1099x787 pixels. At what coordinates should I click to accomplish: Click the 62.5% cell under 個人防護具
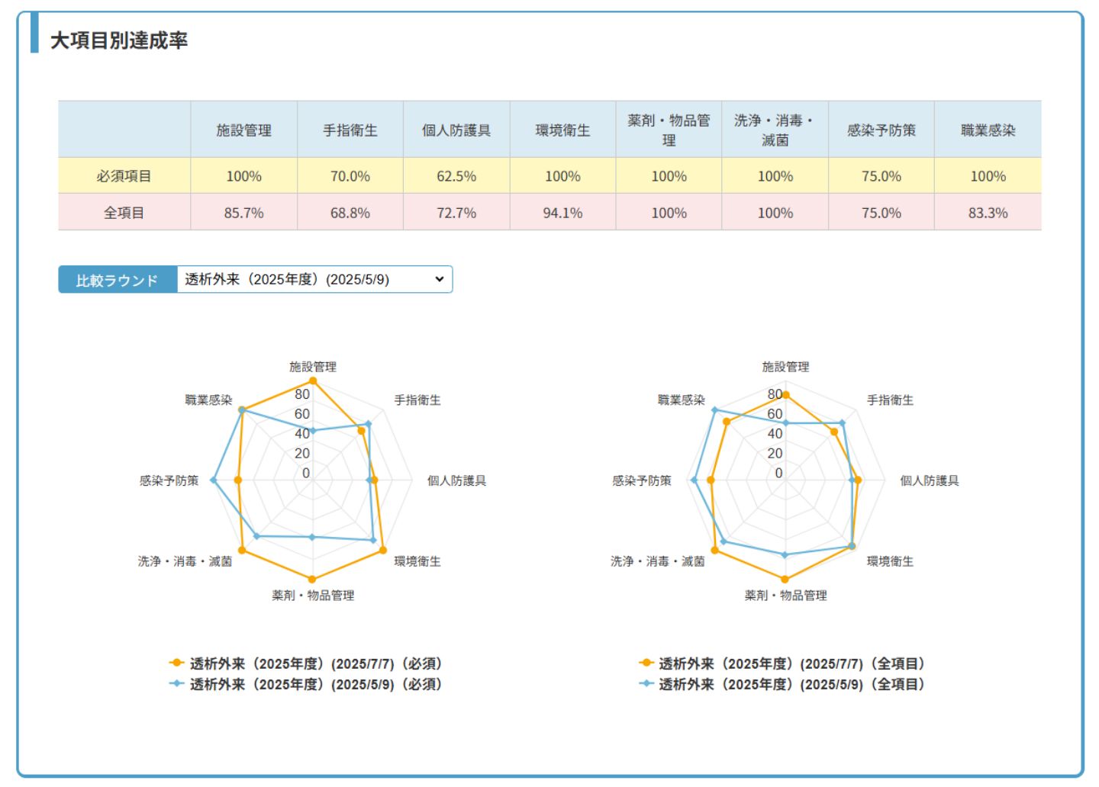[456, 176]
